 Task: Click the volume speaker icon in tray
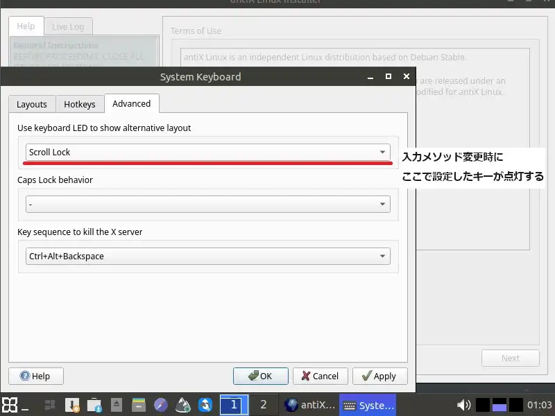pyautogui.click(x=463, y=405)
